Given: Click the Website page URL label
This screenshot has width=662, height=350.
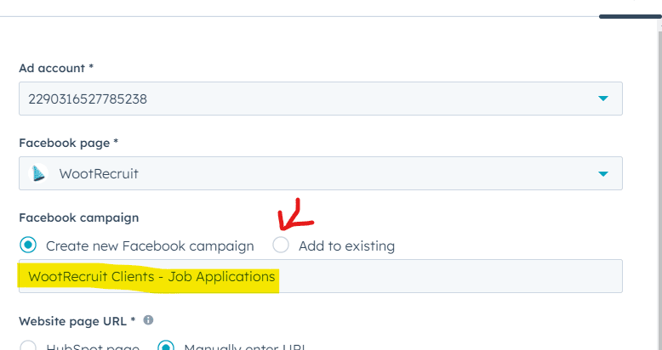Looking at the screenshot, I should [x=77, y=320].
